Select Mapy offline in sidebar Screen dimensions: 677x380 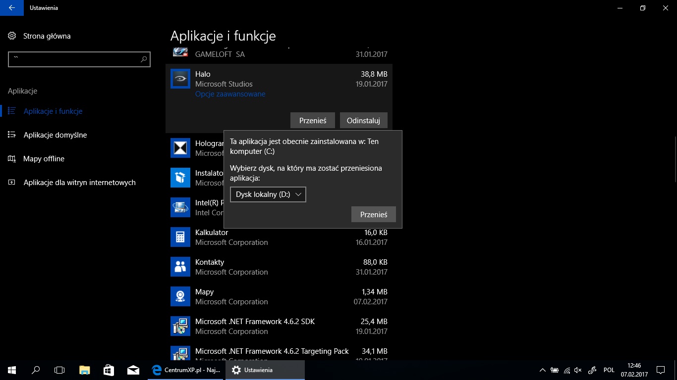pos(44,159)
